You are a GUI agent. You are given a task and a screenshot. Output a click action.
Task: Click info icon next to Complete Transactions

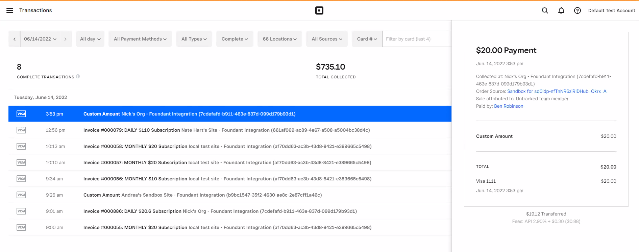point(78,76)
